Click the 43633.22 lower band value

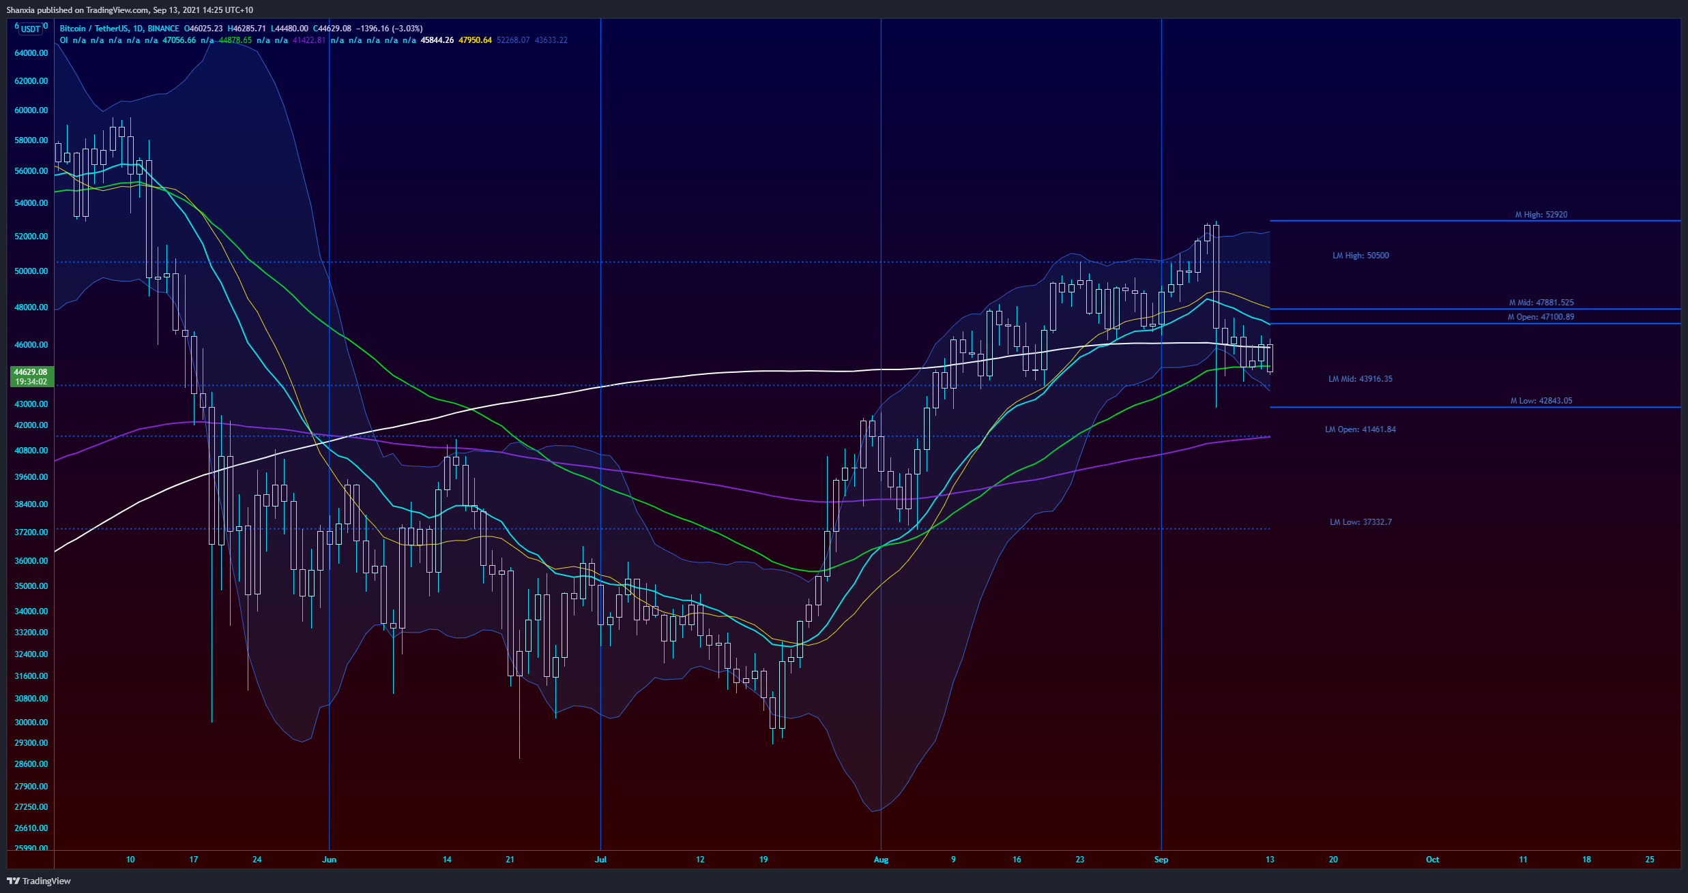551,40
